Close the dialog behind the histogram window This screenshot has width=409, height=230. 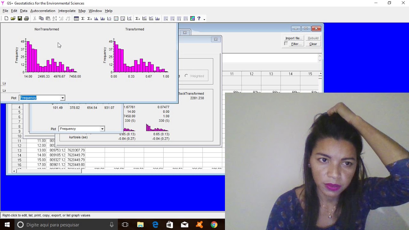[216, 39]
